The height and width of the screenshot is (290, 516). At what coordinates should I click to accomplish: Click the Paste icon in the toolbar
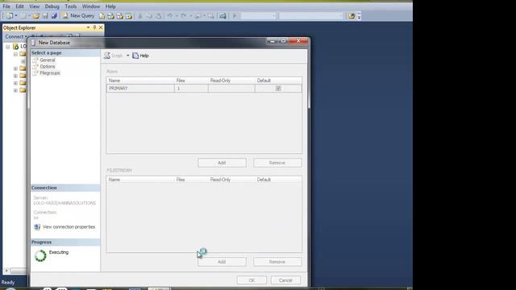(158, 16)
